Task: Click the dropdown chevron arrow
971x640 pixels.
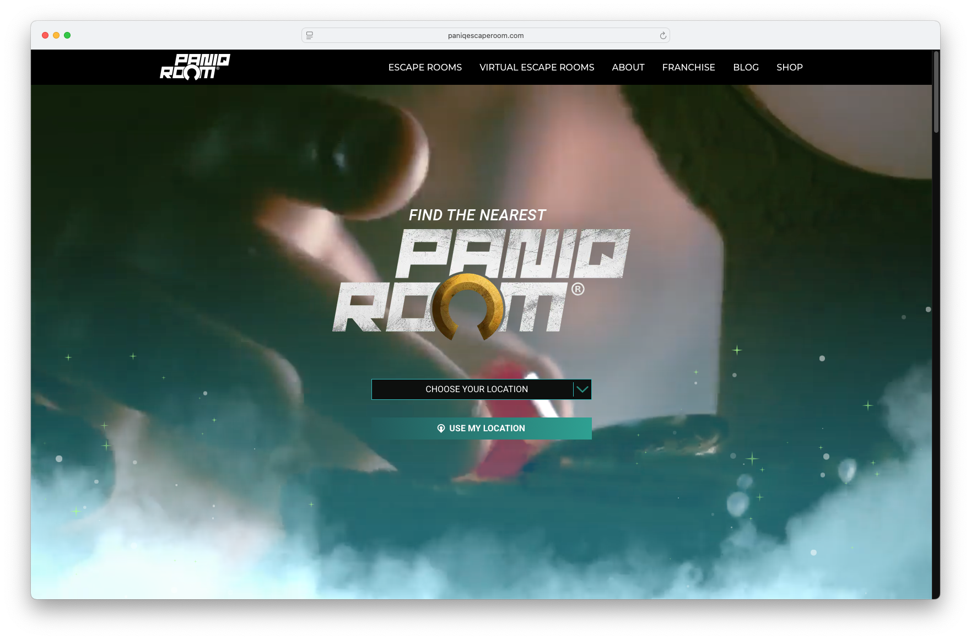Action: click(x=582, y=389)
